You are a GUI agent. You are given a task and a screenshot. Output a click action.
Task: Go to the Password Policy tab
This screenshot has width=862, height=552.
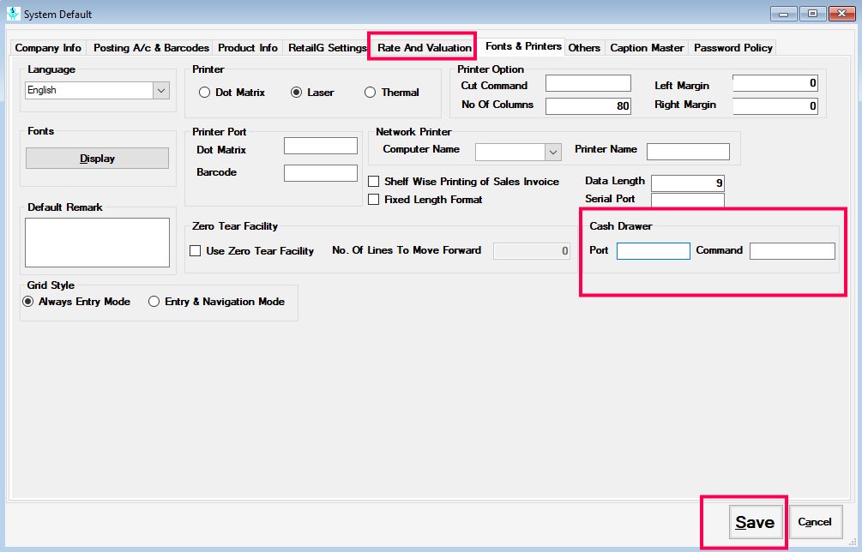[x=732, y=48]
